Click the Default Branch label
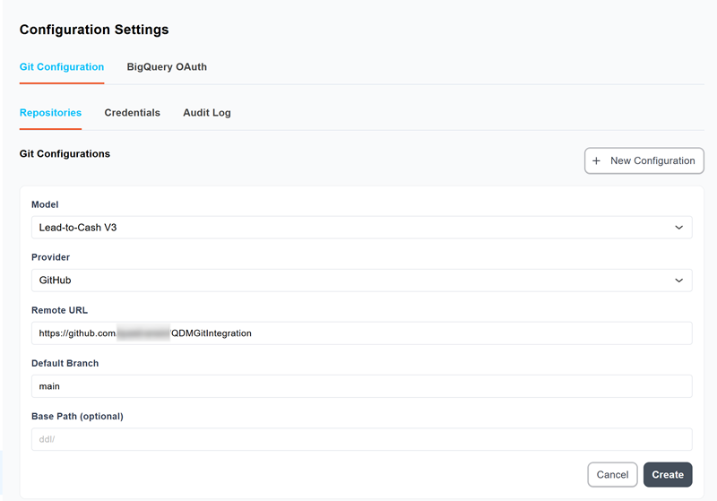Screen dimensions: 717x501 click(65, 363)
